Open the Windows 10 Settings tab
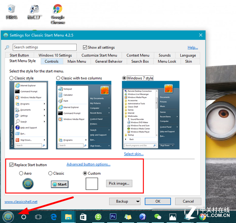Screen dimensions: 236x223 (x=55, y=55)
